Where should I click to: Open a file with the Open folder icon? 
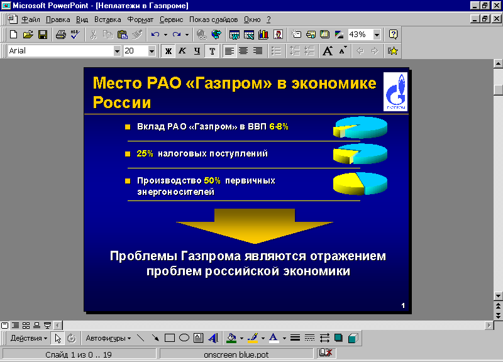28,35
